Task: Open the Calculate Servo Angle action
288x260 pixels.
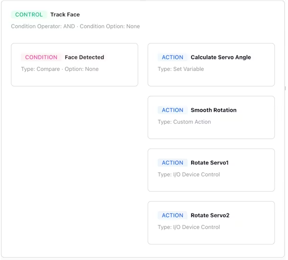Action: coord(220,57)
